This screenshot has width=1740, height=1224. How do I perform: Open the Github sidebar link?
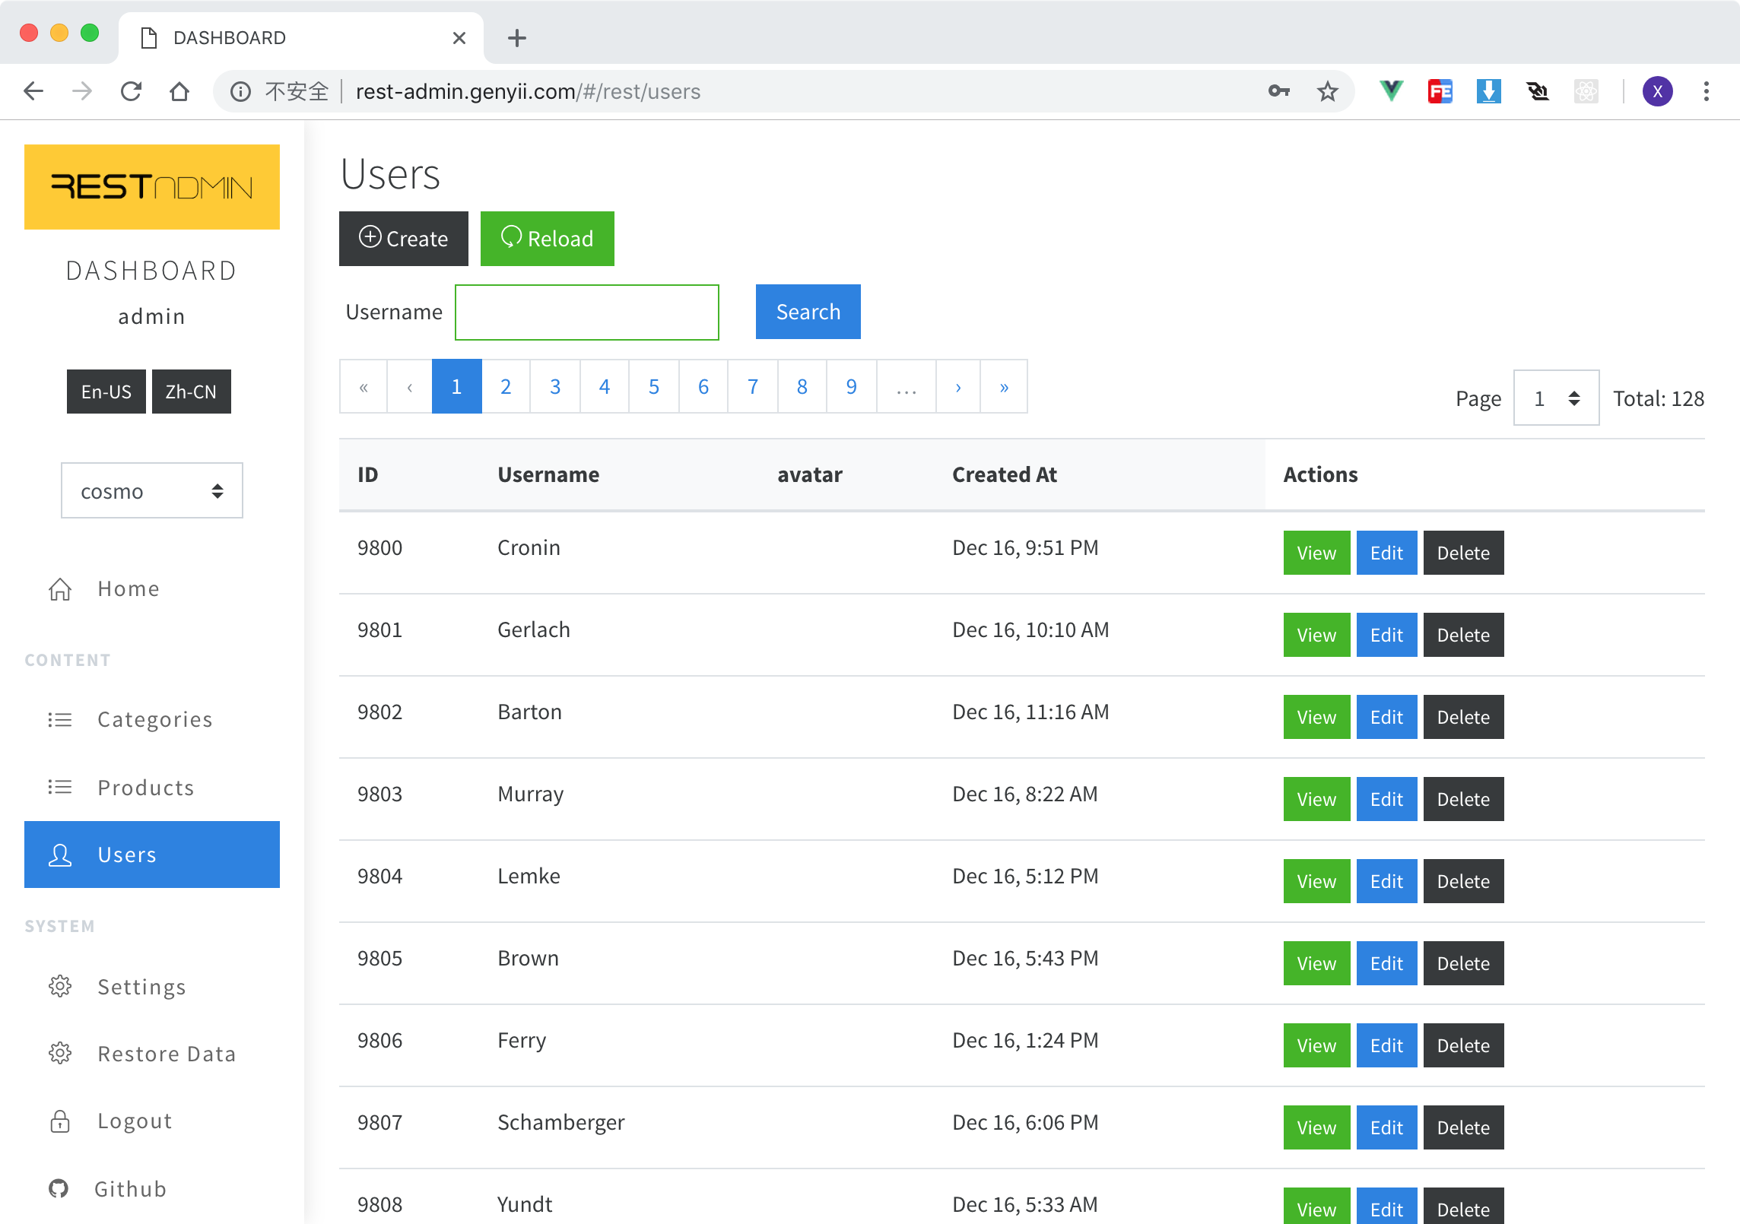152,1188
